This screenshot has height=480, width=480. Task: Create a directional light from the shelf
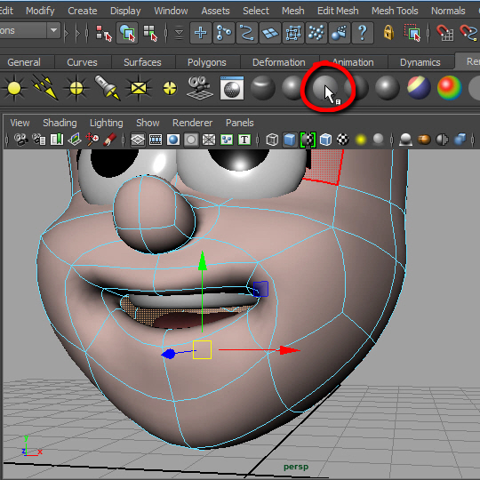(x=45, y=87)
